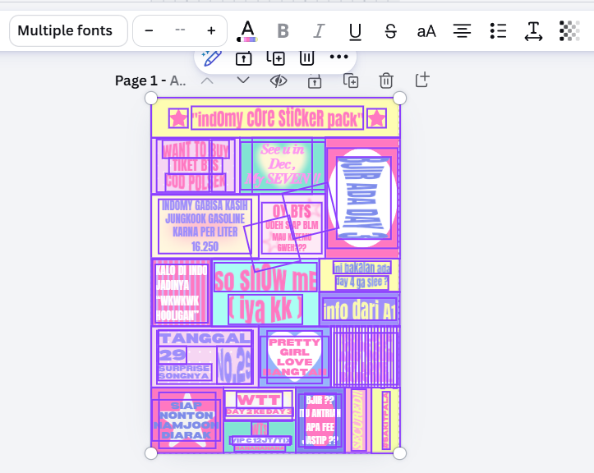Select the "16.250" text line
Image resolution: width=594 pixels, height=473 pixels.
[x=205, y=247]
